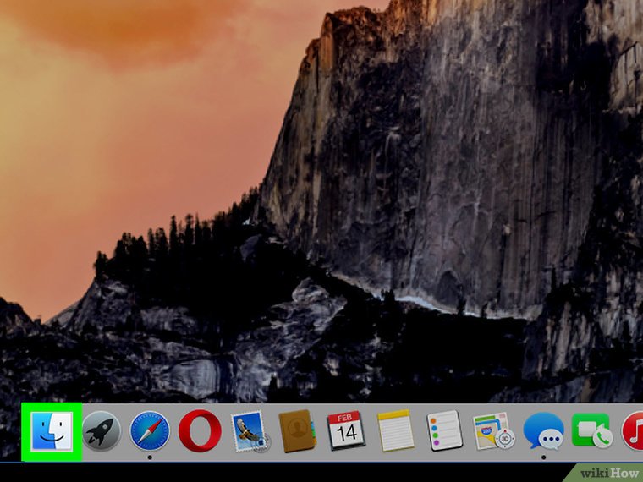Launch the Maps app

point(492,432)
